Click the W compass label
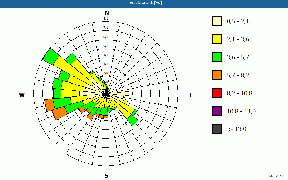Screen dimensions: 288x180 [22, 95]
